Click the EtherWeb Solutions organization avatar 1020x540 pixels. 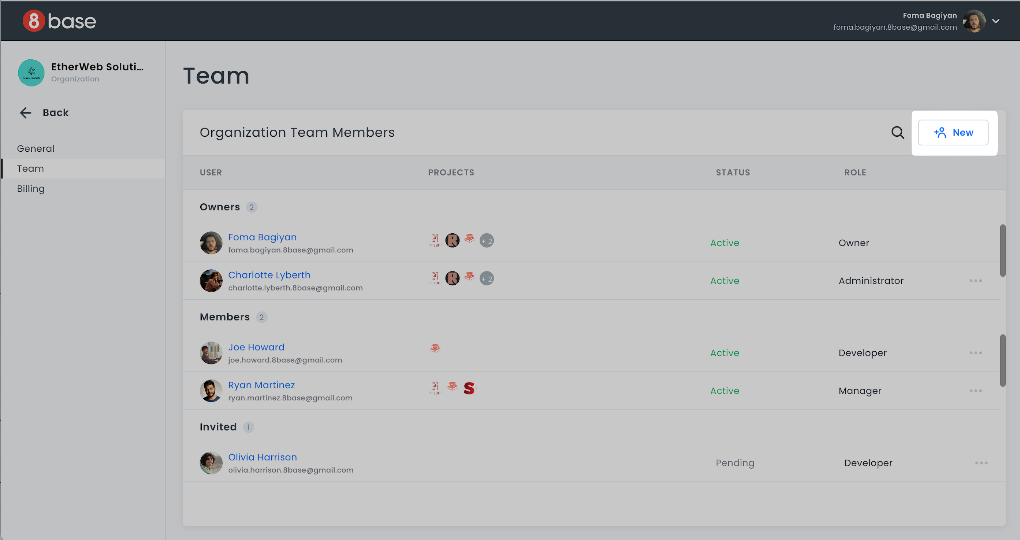coord(31,73)
